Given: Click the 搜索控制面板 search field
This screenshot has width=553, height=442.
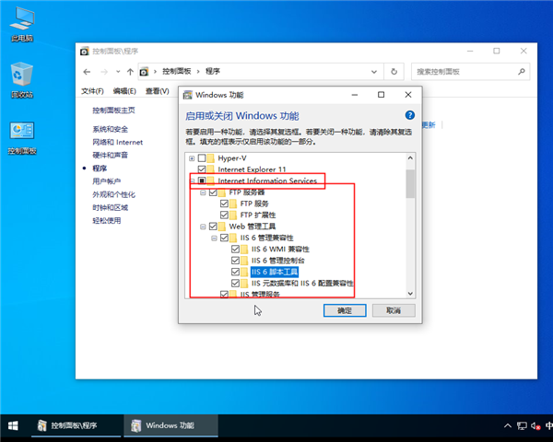Looking at the screenshot, I should (x=465, y=71).
